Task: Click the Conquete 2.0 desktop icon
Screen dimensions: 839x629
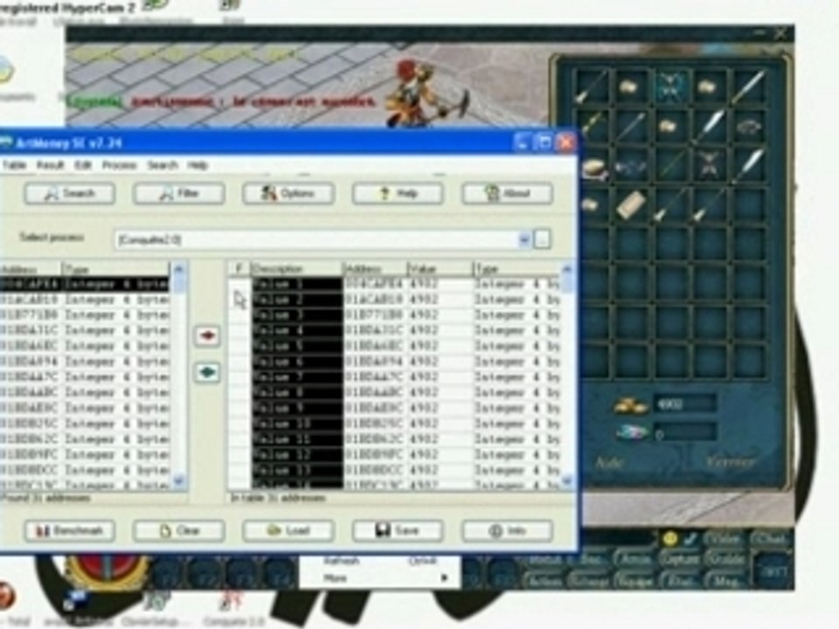Action: [232, 608]
